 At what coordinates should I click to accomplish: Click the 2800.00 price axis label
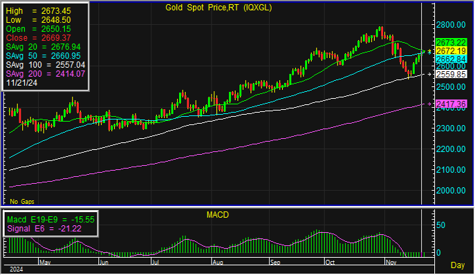click(x=451, y=25)
